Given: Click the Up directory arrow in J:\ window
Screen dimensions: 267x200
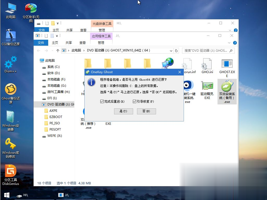Looking at the screenshot, I should (x=58, y=51).
